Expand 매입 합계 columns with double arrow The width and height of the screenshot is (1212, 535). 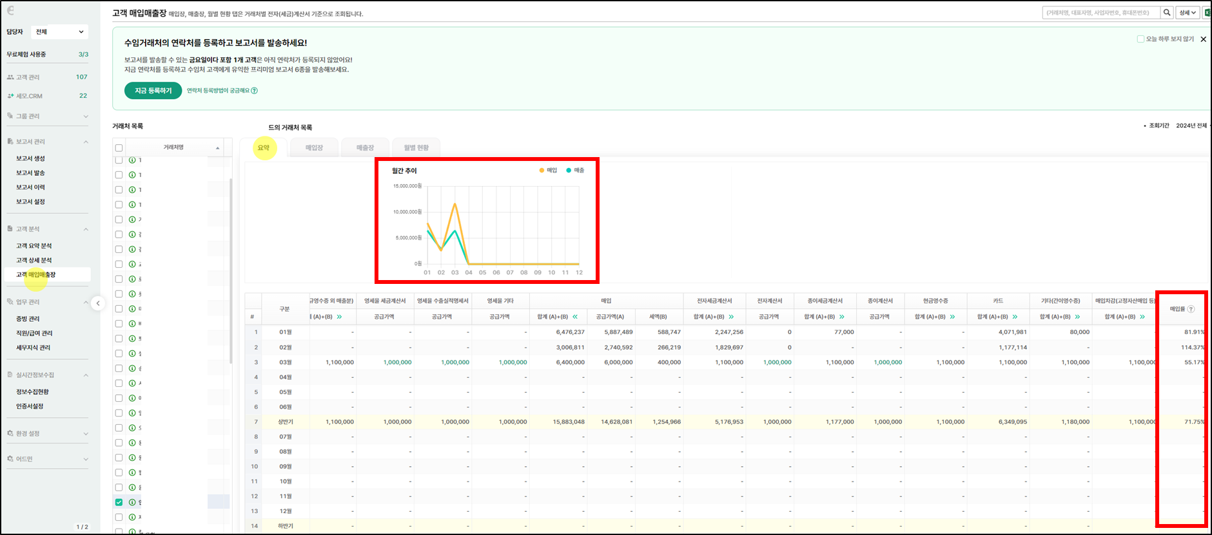[575, 317]
